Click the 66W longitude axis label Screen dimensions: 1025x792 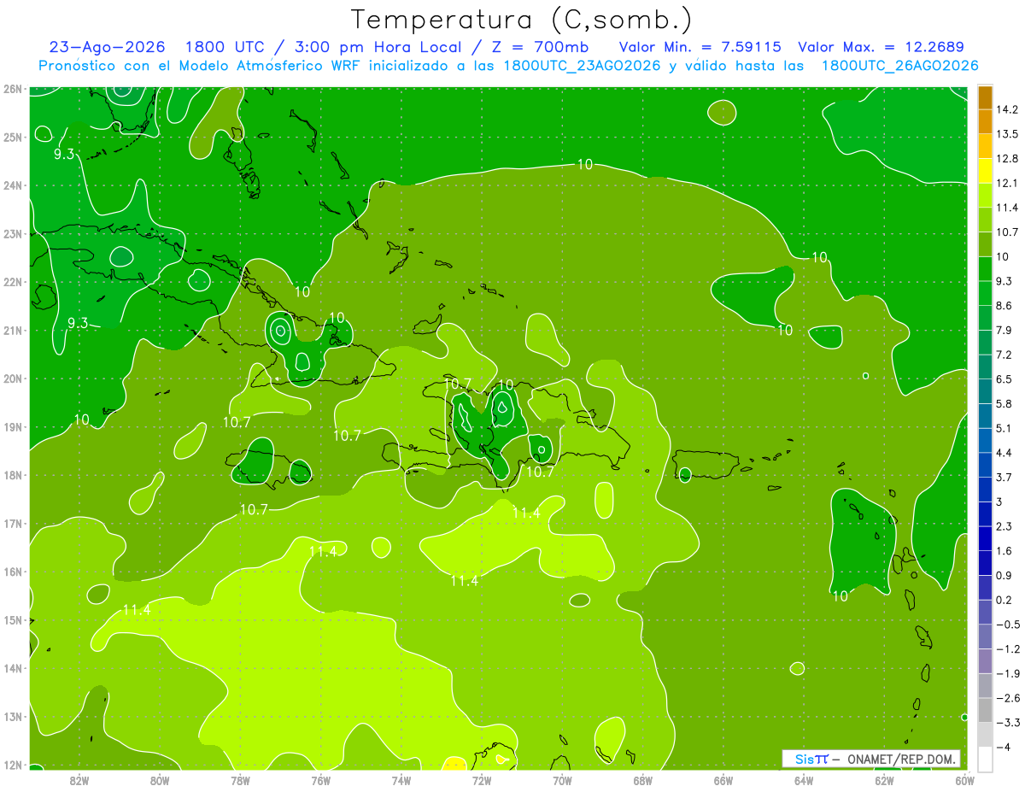click(723, 780)
